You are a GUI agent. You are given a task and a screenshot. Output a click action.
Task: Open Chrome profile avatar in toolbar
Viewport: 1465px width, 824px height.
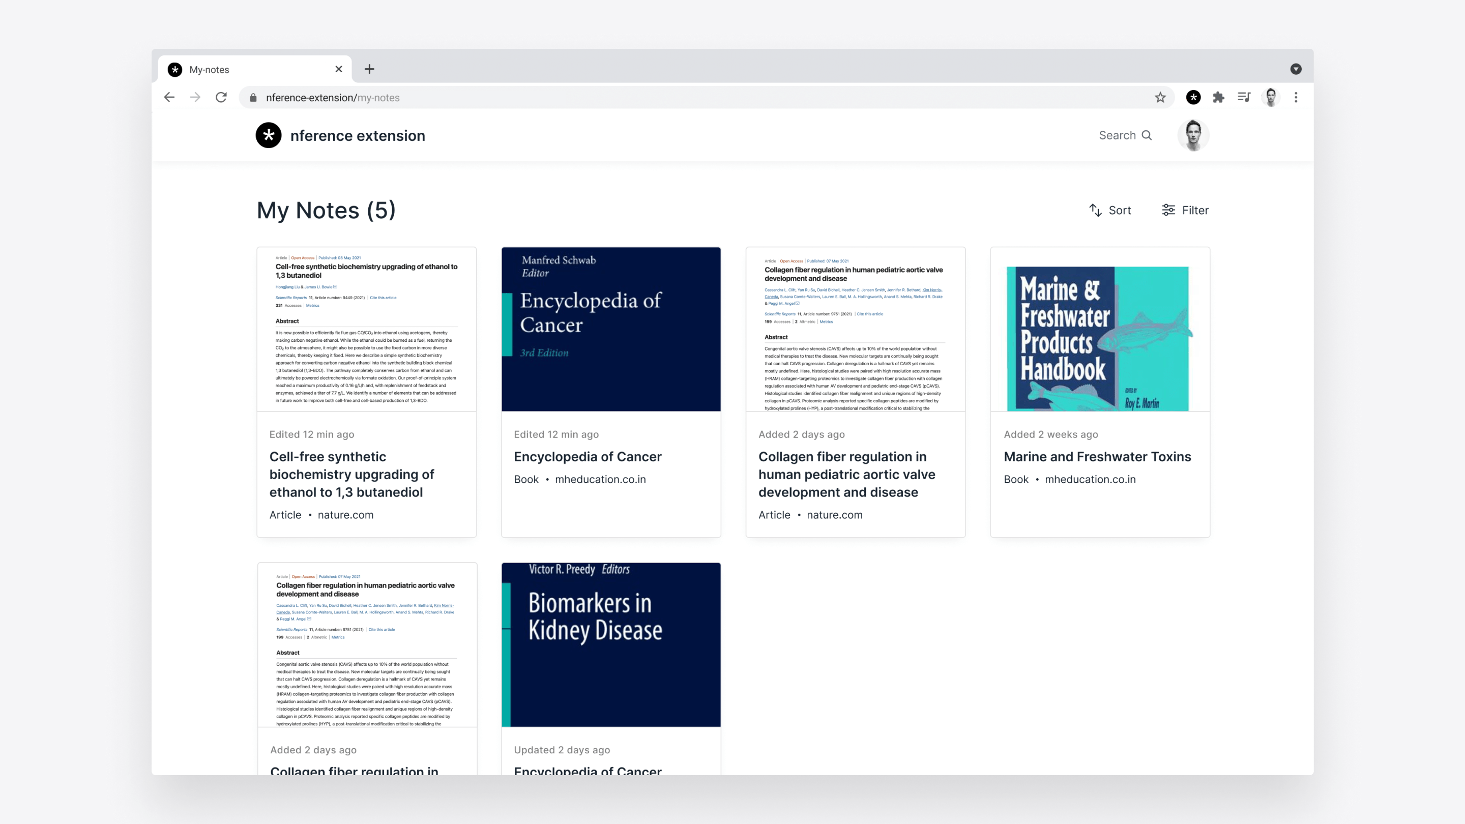(1271, 97)
